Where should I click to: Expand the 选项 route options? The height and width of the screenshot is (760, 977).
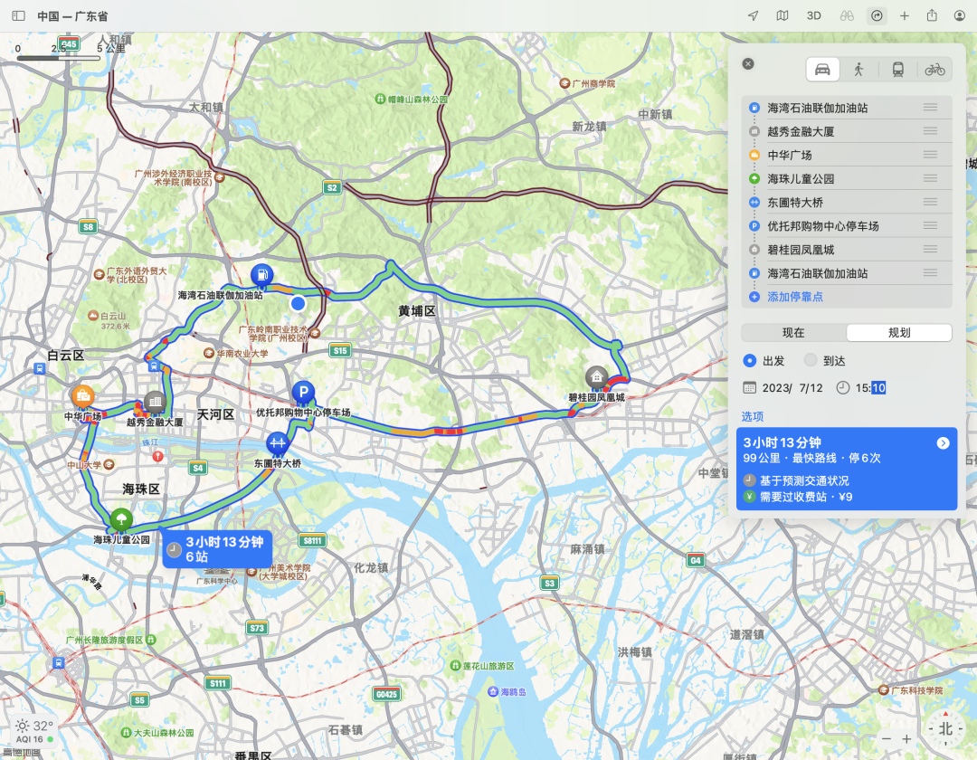pyautogui.click(x=752, y=416)
